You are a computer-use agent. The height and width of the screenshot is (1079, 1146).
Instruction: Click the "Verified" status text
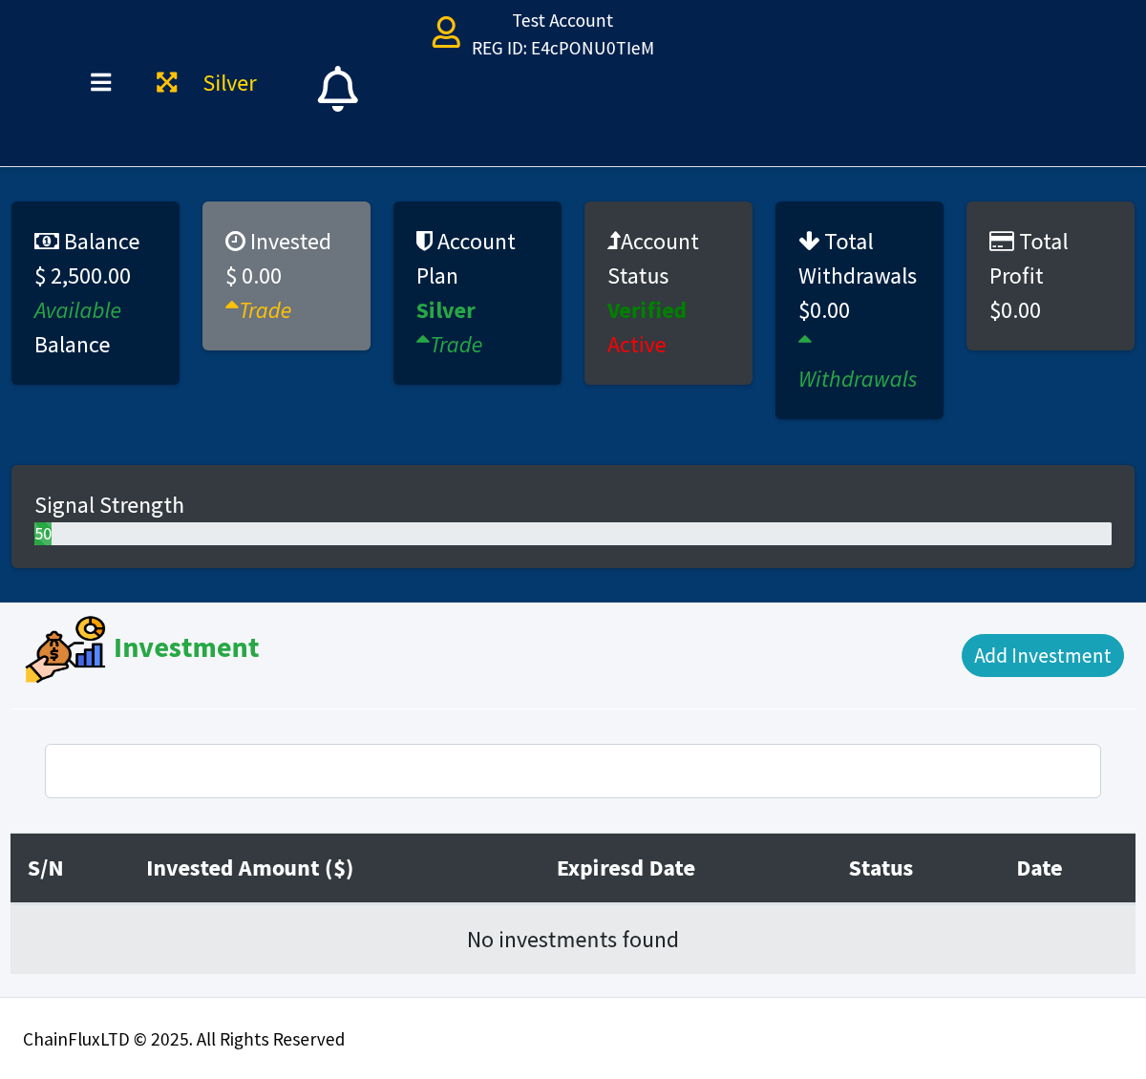click(x=647, y=310)
